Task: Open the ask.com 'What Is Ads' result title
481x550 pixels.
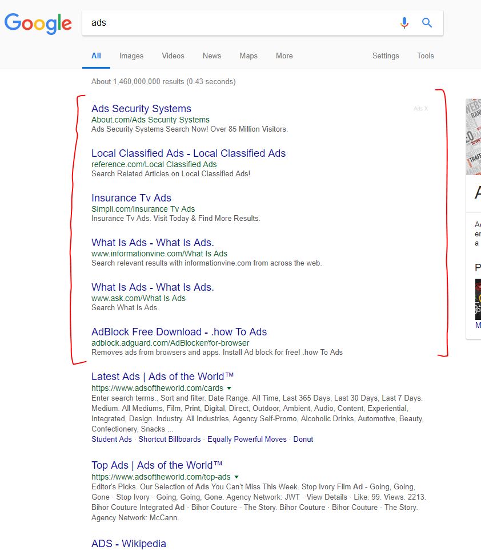Action: click(x=153, y=287)
